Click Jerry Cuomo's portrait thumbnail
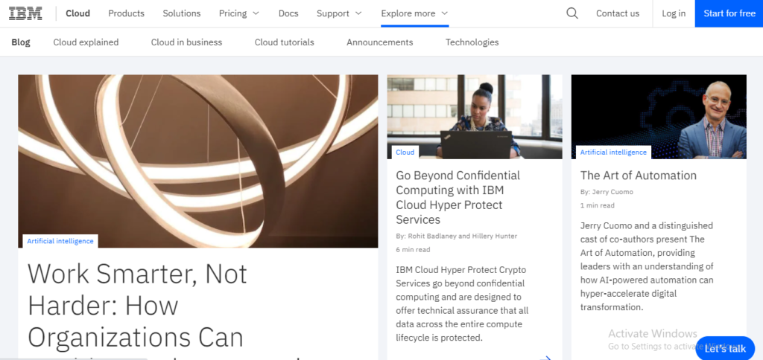Image resolution: width=763 pixels, height=360 pixels. 659,115
